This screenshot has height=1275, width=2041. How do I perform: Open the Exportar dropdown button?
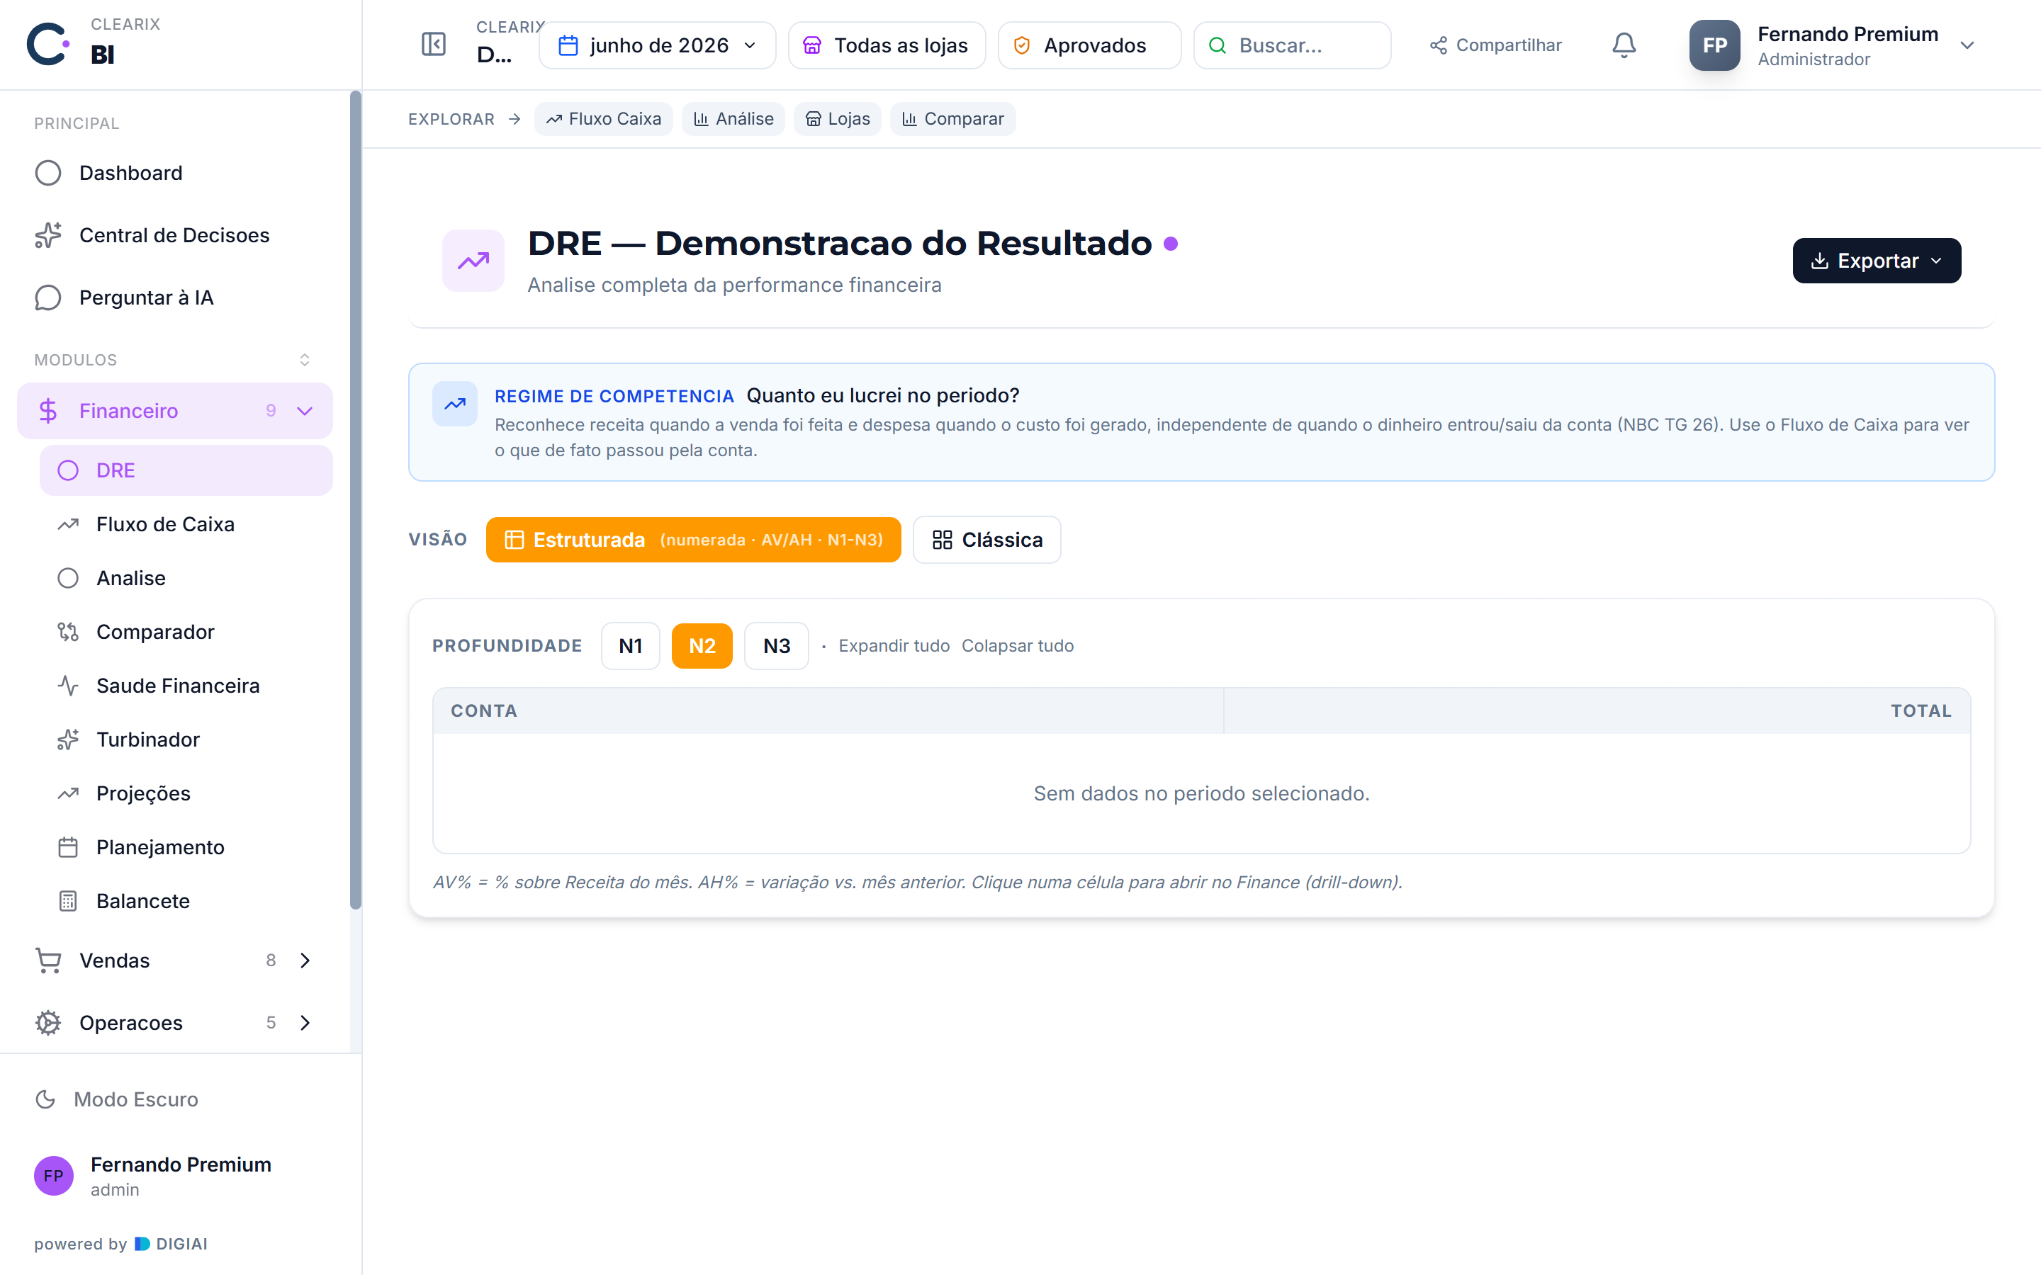coord(1877,261)
